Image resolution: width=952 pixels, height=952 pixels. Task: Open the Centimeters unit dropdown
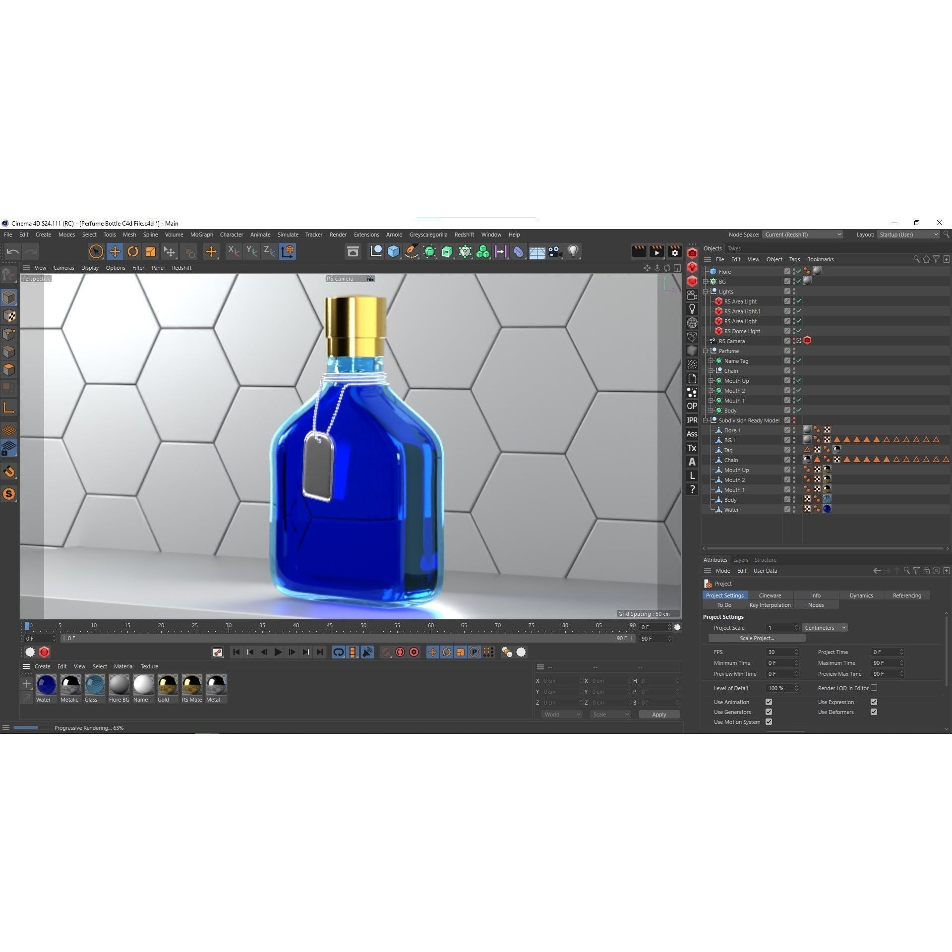coord(824,627)
